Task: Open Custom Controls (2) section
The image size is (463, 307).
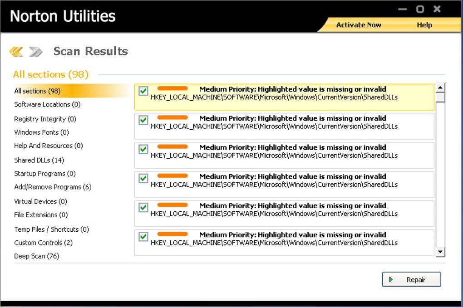Action: [44, 243]
